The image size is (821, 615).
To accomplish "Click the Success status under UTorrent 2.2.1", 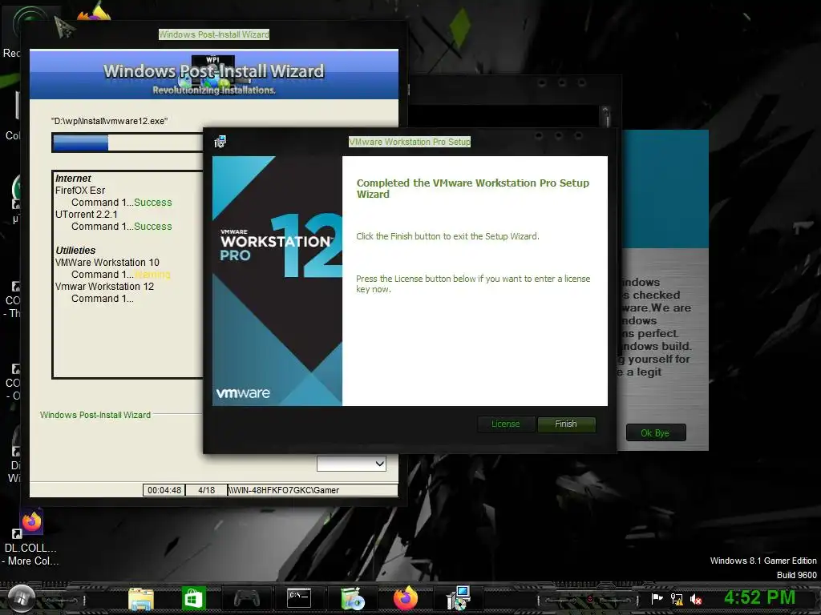I will point(153,227).
